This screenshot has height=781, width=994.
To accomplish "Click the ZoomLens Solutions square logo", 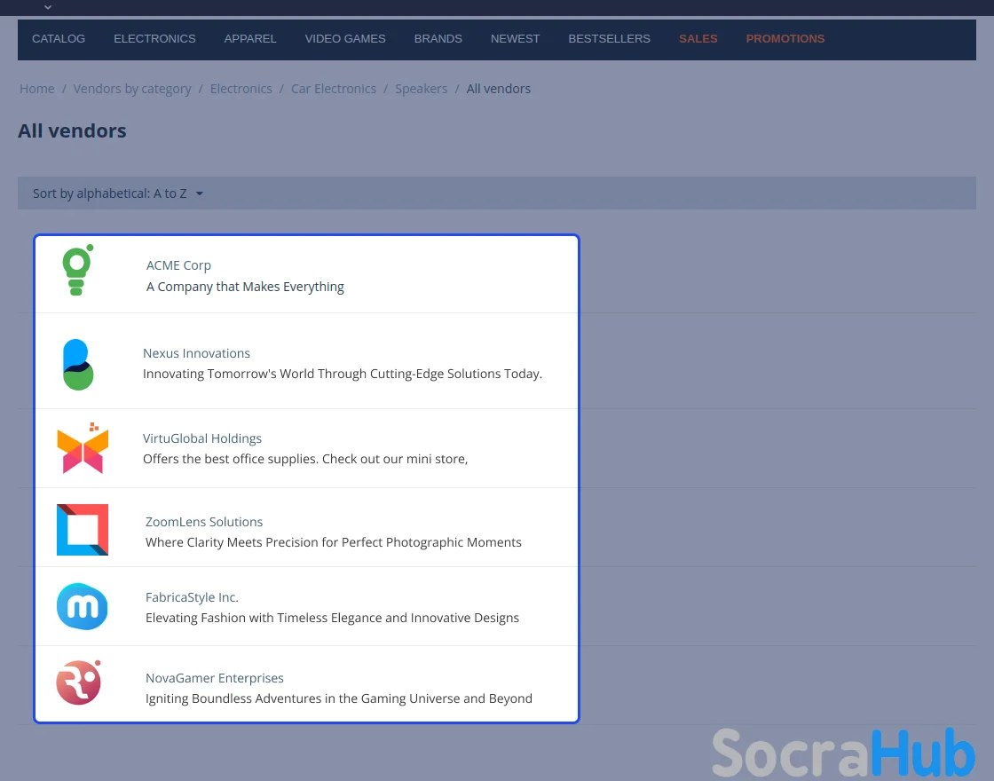I will tap(83, 530).
